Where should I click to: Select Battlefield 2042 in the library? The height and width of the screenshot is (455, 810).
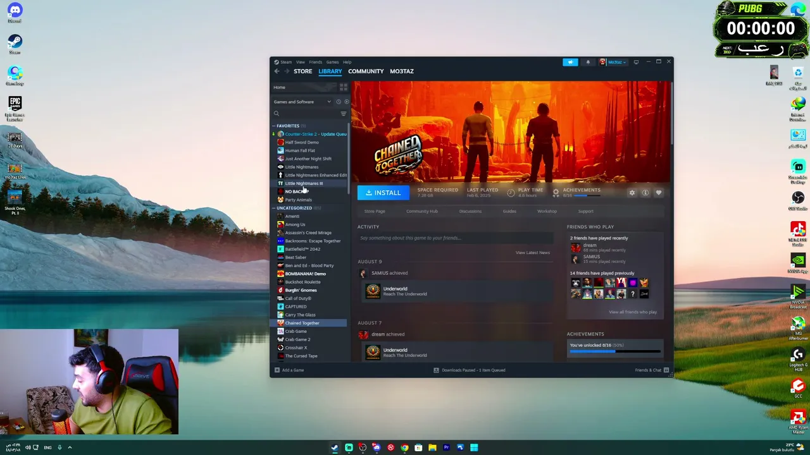[x=312, y=249]
